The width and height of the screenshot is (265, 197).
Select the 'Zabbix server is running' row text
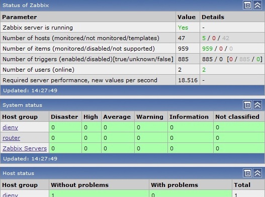pos(38,28)
